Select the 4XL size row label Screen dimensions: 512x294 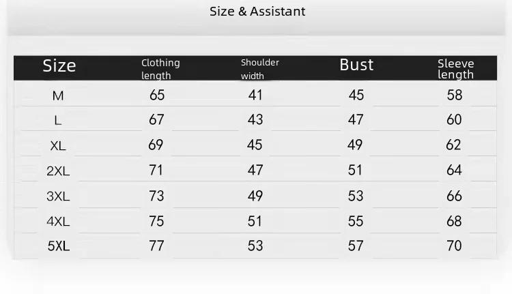tap(58, 222)
